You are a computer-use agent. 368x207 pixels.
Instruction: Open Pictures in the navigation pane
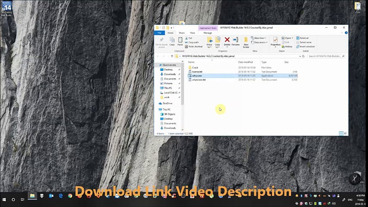click(x=168, y=83)
